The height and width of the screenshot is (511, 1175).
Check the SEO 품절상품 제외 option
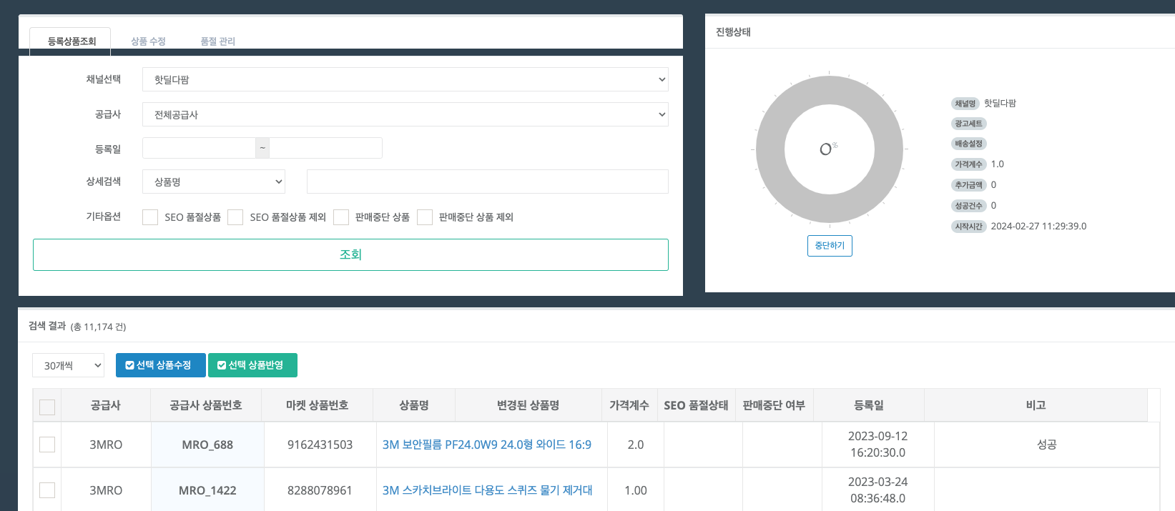[x=235, y=217]
